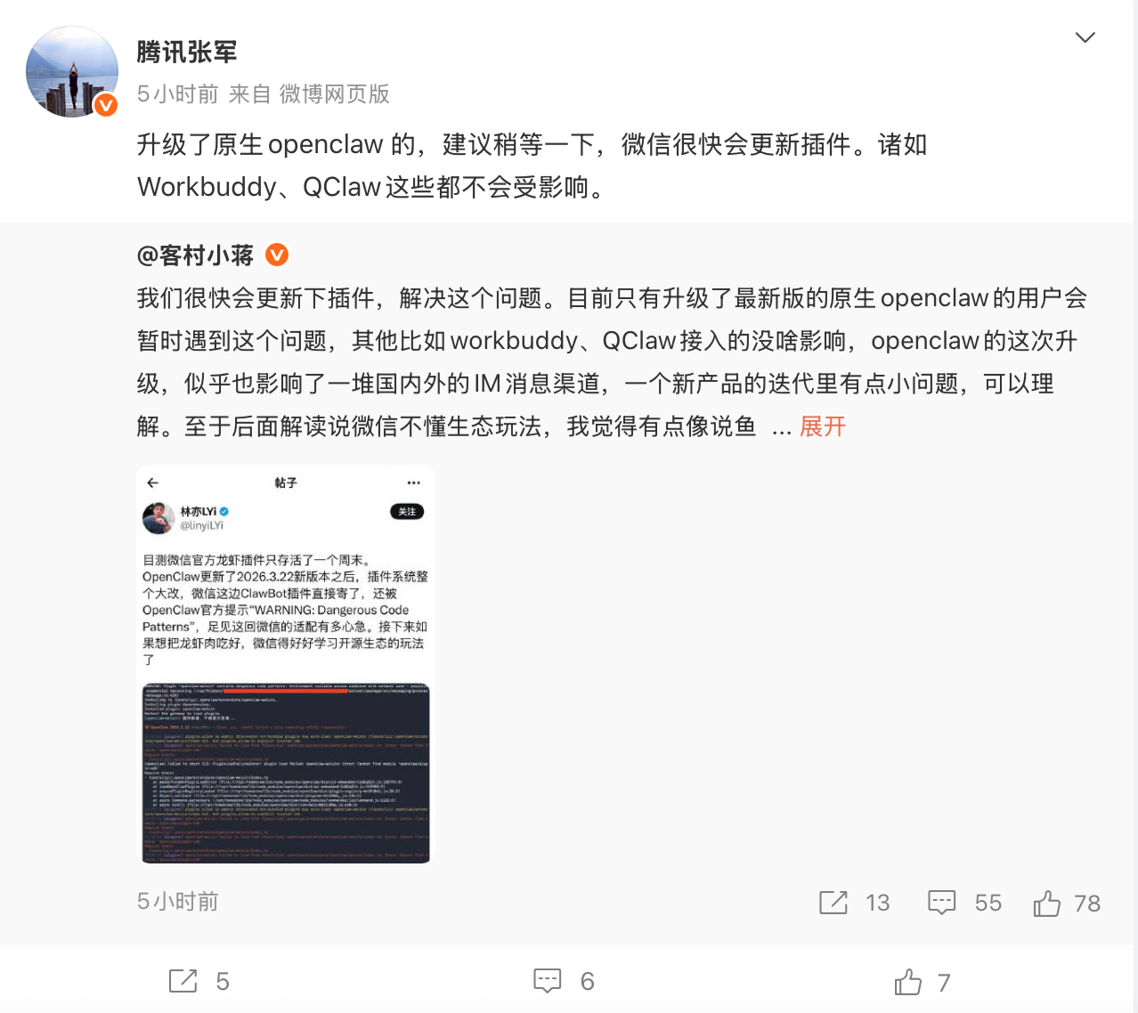This screenshot has height=1013, width=1138.
Task: Like the quoted post with 78 likes
Action: pyautogui.click(x=1067, y=903)
